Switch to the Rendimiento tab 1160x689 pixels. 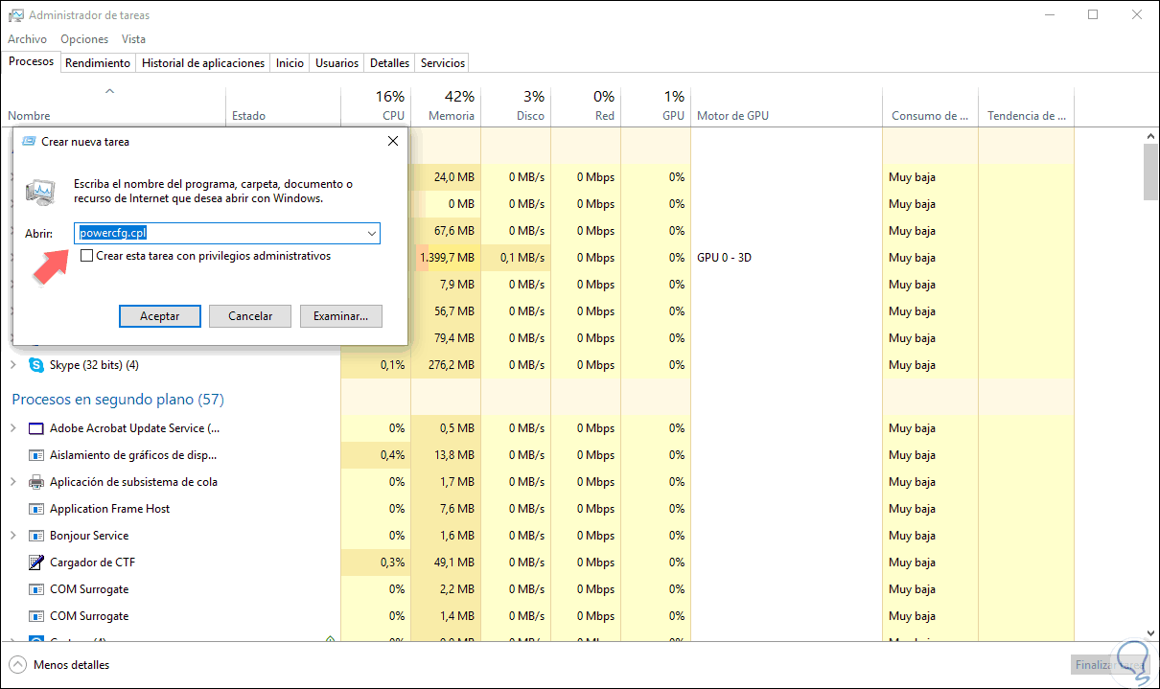click(x=98, y=63)
